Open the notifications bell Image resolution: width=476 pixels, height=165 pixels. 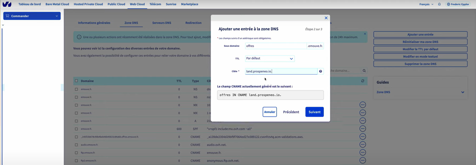[439, 4]
